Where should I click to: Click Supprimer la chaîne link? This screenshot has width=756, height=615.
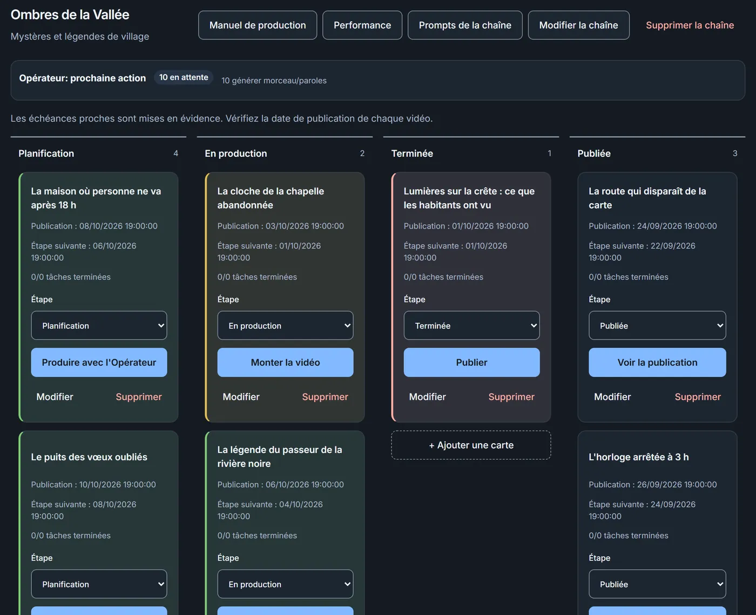tap(690, 25)
